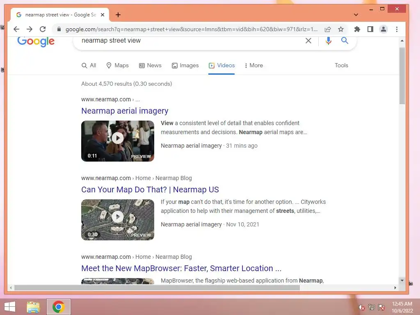Click the horizontal scrollbar left arrow
The height and width of the screenshot is (315, 420).
pyautogui.click(x=11, y=288)
